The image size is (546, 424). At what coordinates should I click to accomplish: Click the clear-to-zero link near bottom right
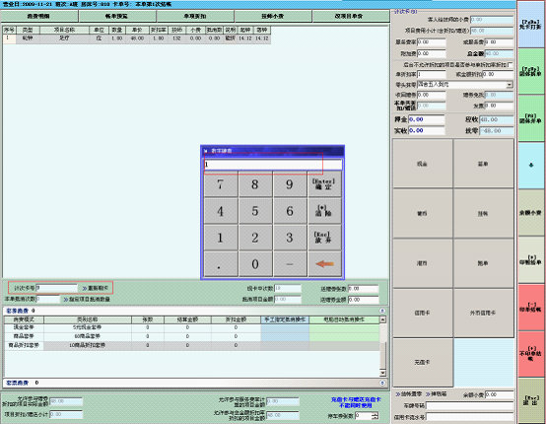coord(408,394)
